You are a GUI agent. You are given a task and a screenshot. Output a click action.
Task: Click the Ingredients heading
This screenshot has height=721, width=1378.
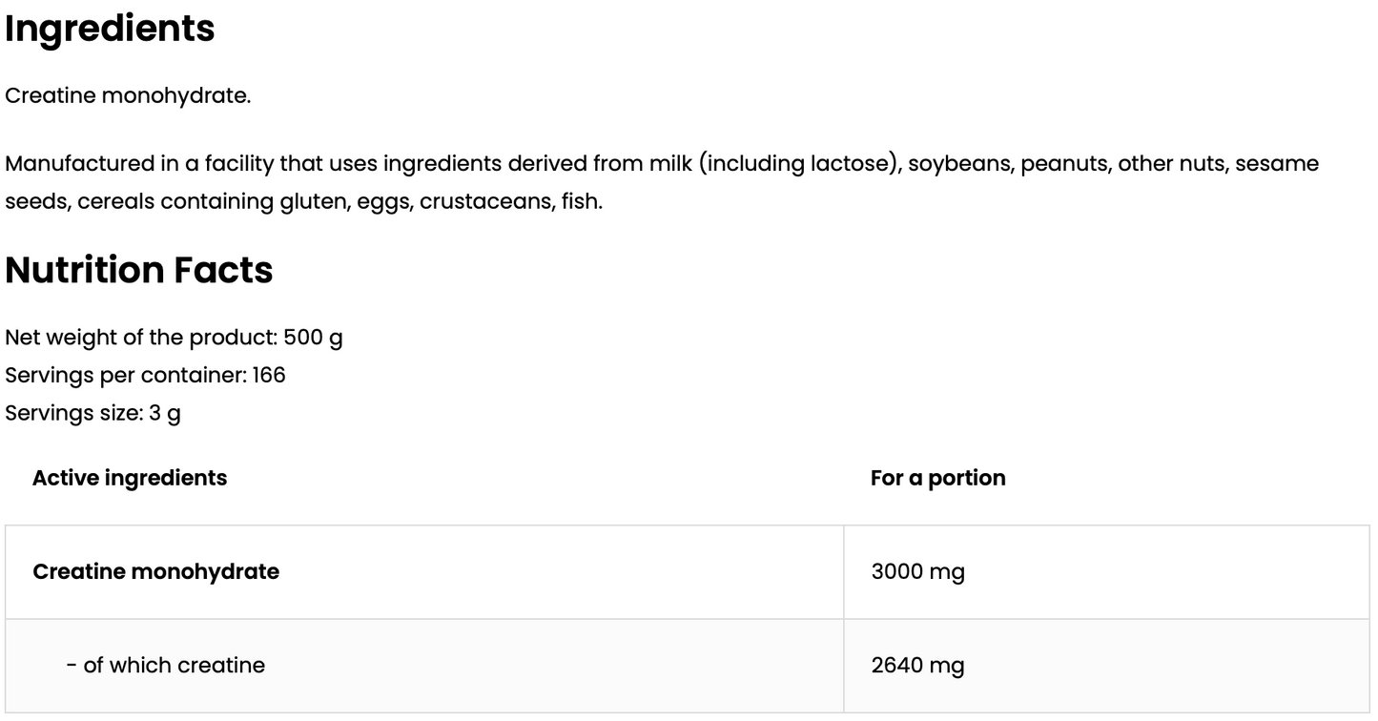coord(110,29)
